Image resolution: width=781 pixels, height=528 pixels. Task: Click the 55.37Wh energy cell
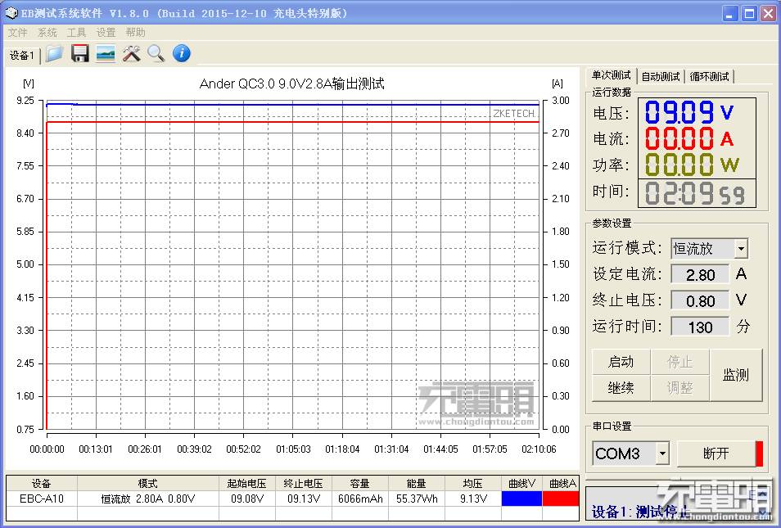pyautogui.click(x=417, y=499)
